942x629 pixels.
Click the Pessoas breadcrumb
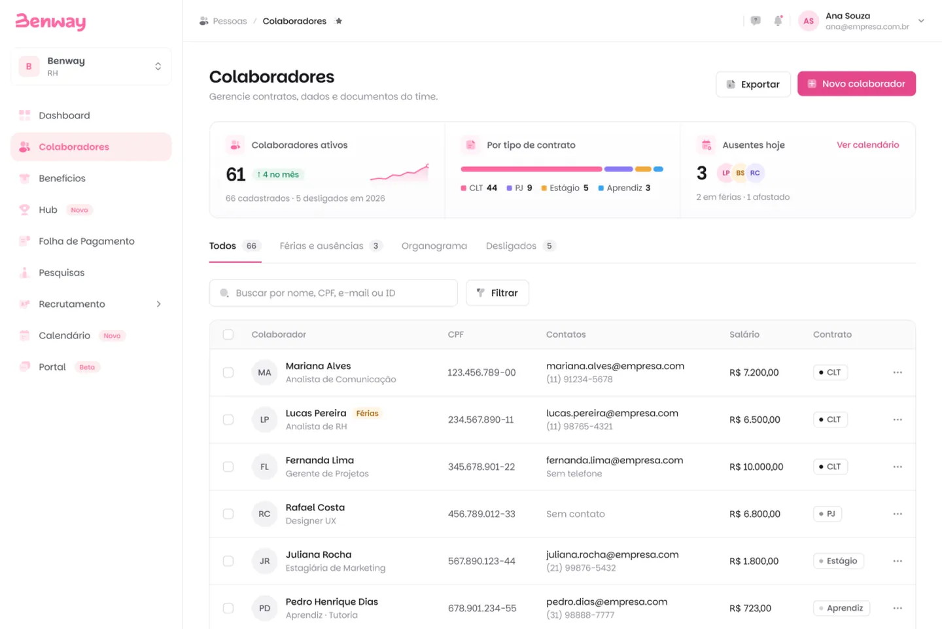click(x=230, y=21)
